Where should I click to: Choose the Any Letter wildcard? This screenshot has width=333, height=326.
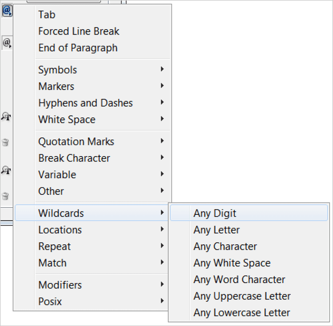coord(216,230)
